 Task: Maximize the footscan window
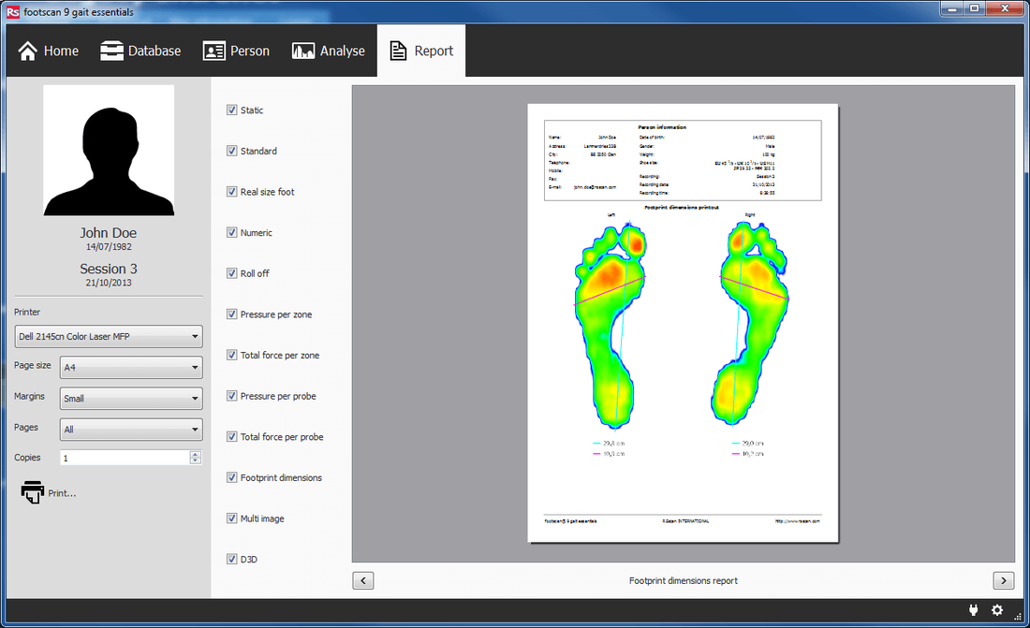[x=974, y=8]
